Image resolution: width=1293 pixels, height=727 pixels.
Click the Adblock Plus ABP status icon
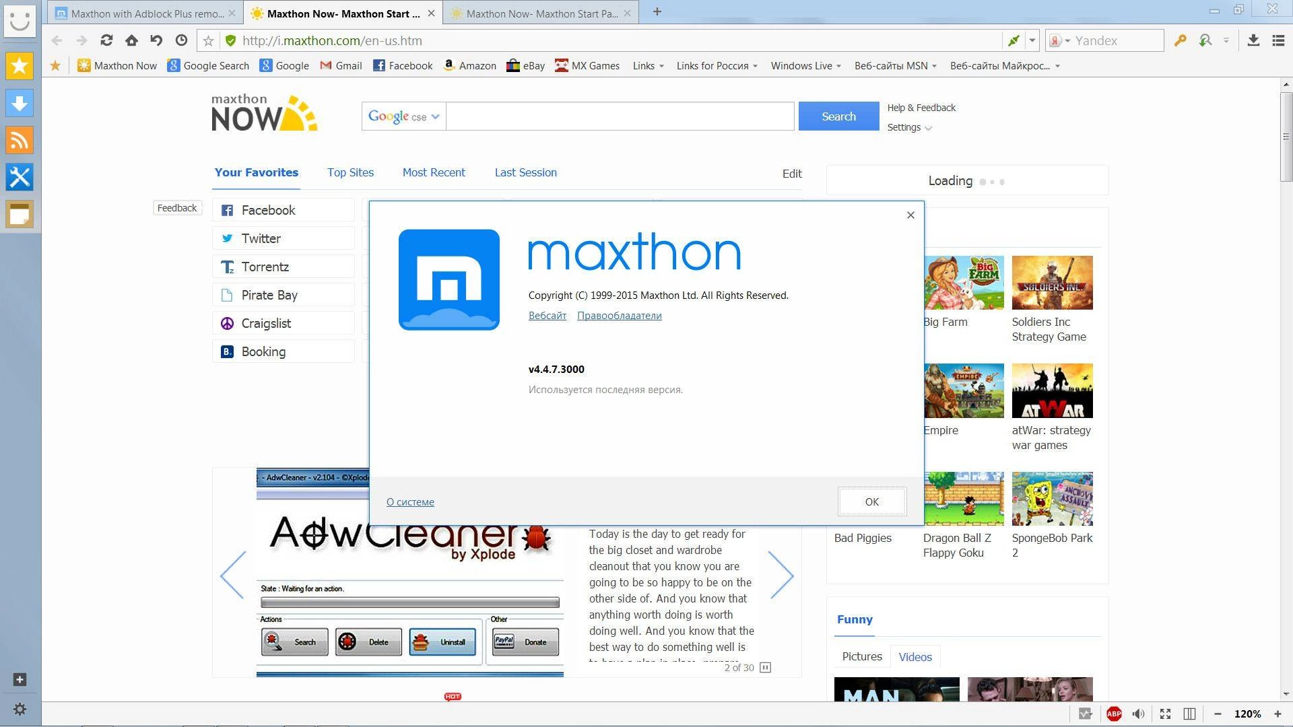tap(1114, 714)
